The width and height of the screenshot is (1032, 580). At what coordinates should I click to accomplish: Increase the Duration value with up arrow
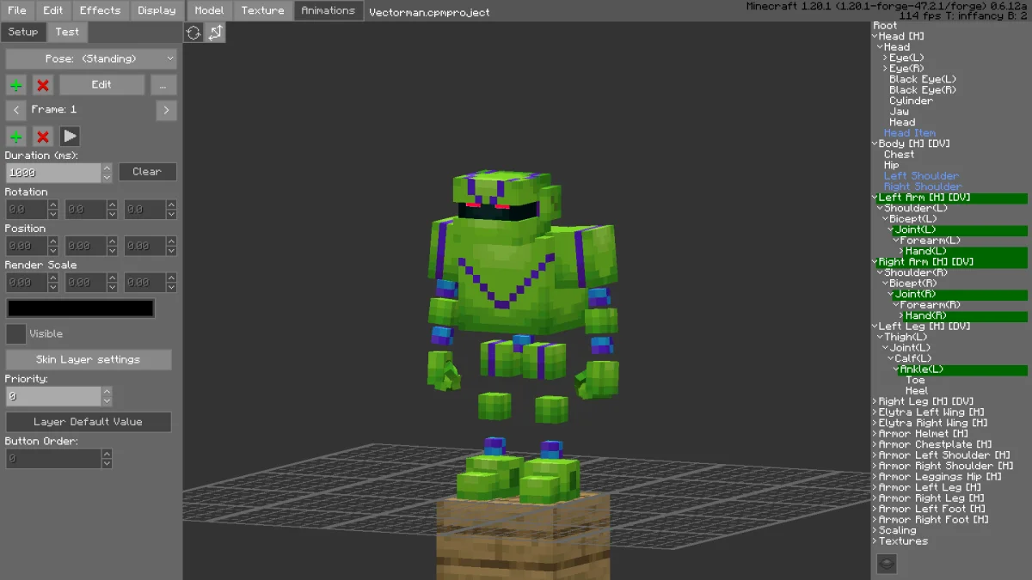click(107, 168)
